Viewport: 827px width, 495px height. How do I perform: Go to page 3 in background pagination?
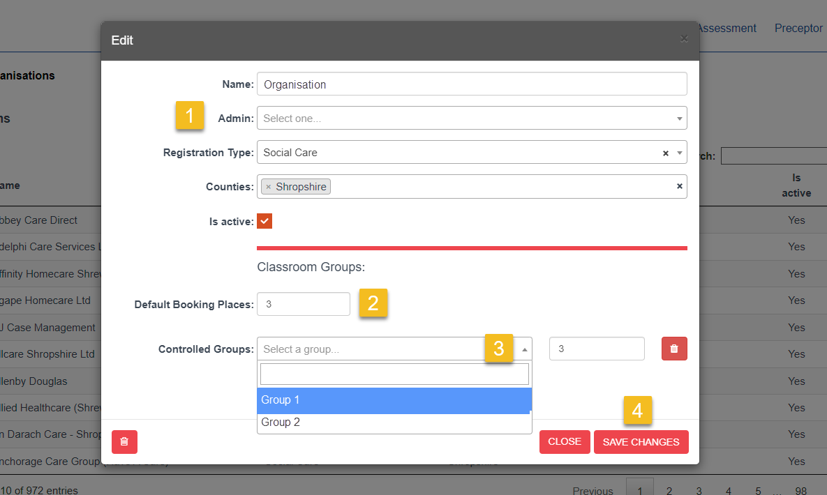(x=699, y=491)
